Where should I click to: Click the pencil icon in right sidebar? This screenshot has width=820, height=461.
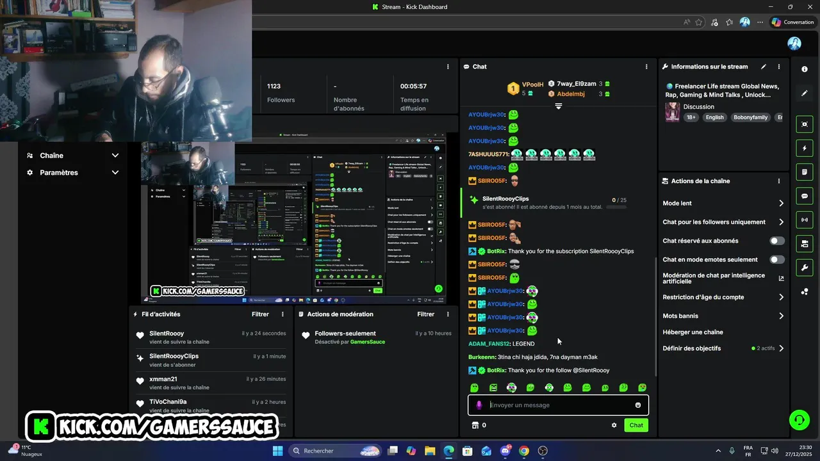(x=805, y=93)
